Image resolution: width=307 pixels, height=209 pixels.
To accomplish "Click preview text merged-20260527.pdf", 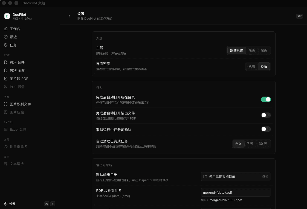I will (x=226, y=200).
